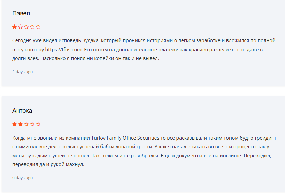285x193 pixels.
Task: Click the first star in Павел's rating
Action: pyautogui.click(x=14, y=27)
